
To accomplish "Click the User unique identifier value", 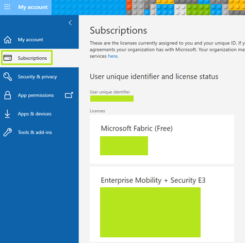I will [112, 99].
